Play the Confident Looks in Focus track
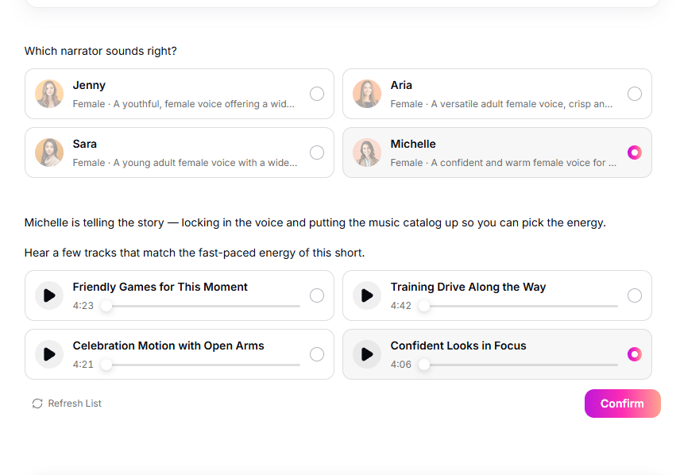Screen dimensions: 680x475 click(x=367, y=354)
